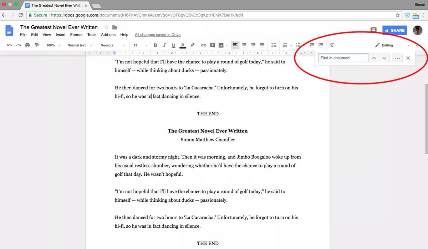Image resolution: width=428 pixels, height=249 pixels.
Task: Toggle bold formatting
Action: 155,45
